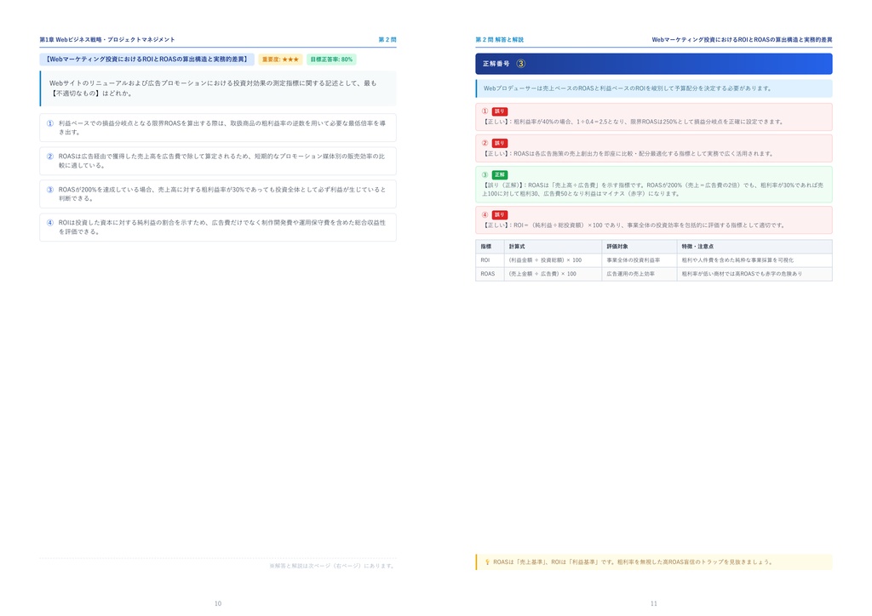Click the footnote ※解答と解説は次ページ
872x616 pixels.
333,566
